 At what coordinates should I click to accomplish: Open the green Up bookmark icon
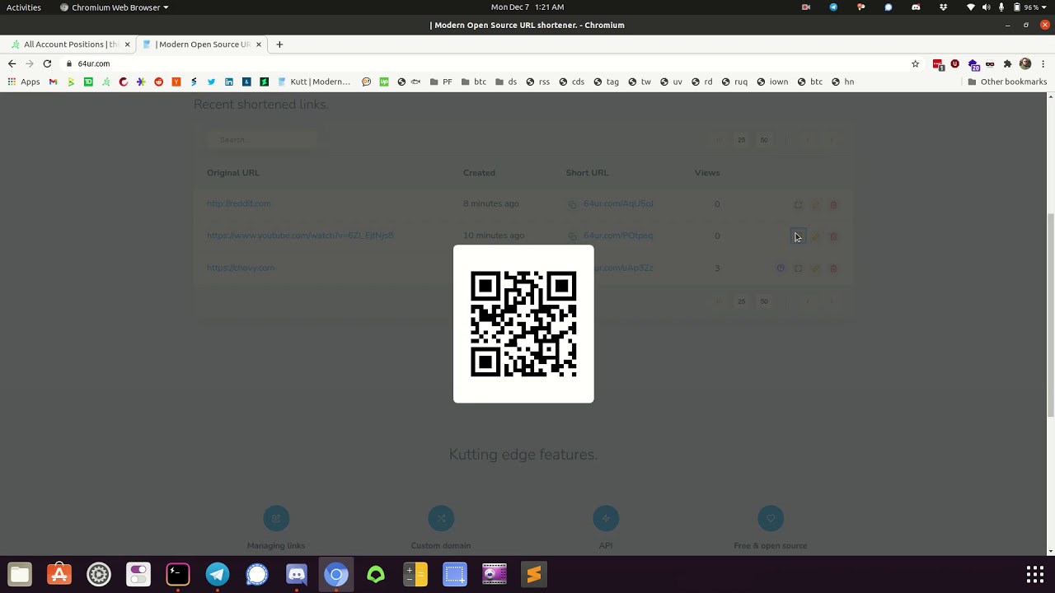[383, 82]
